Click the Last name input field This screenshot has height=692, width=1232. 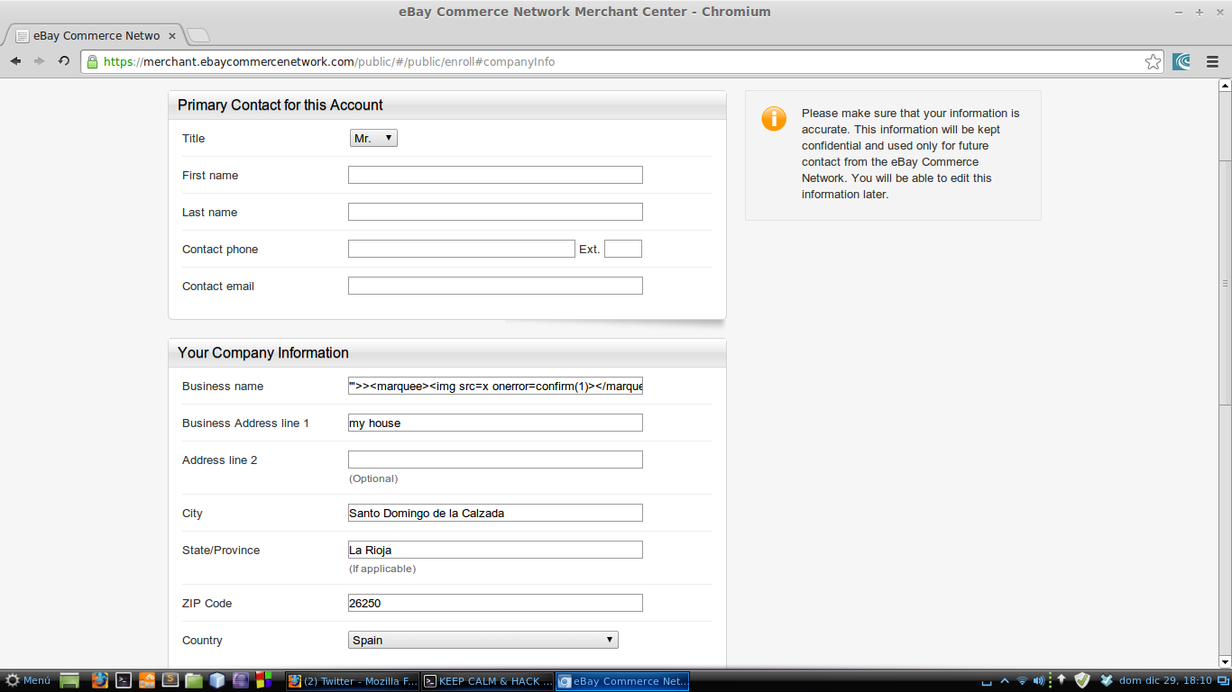click(495, 212)
